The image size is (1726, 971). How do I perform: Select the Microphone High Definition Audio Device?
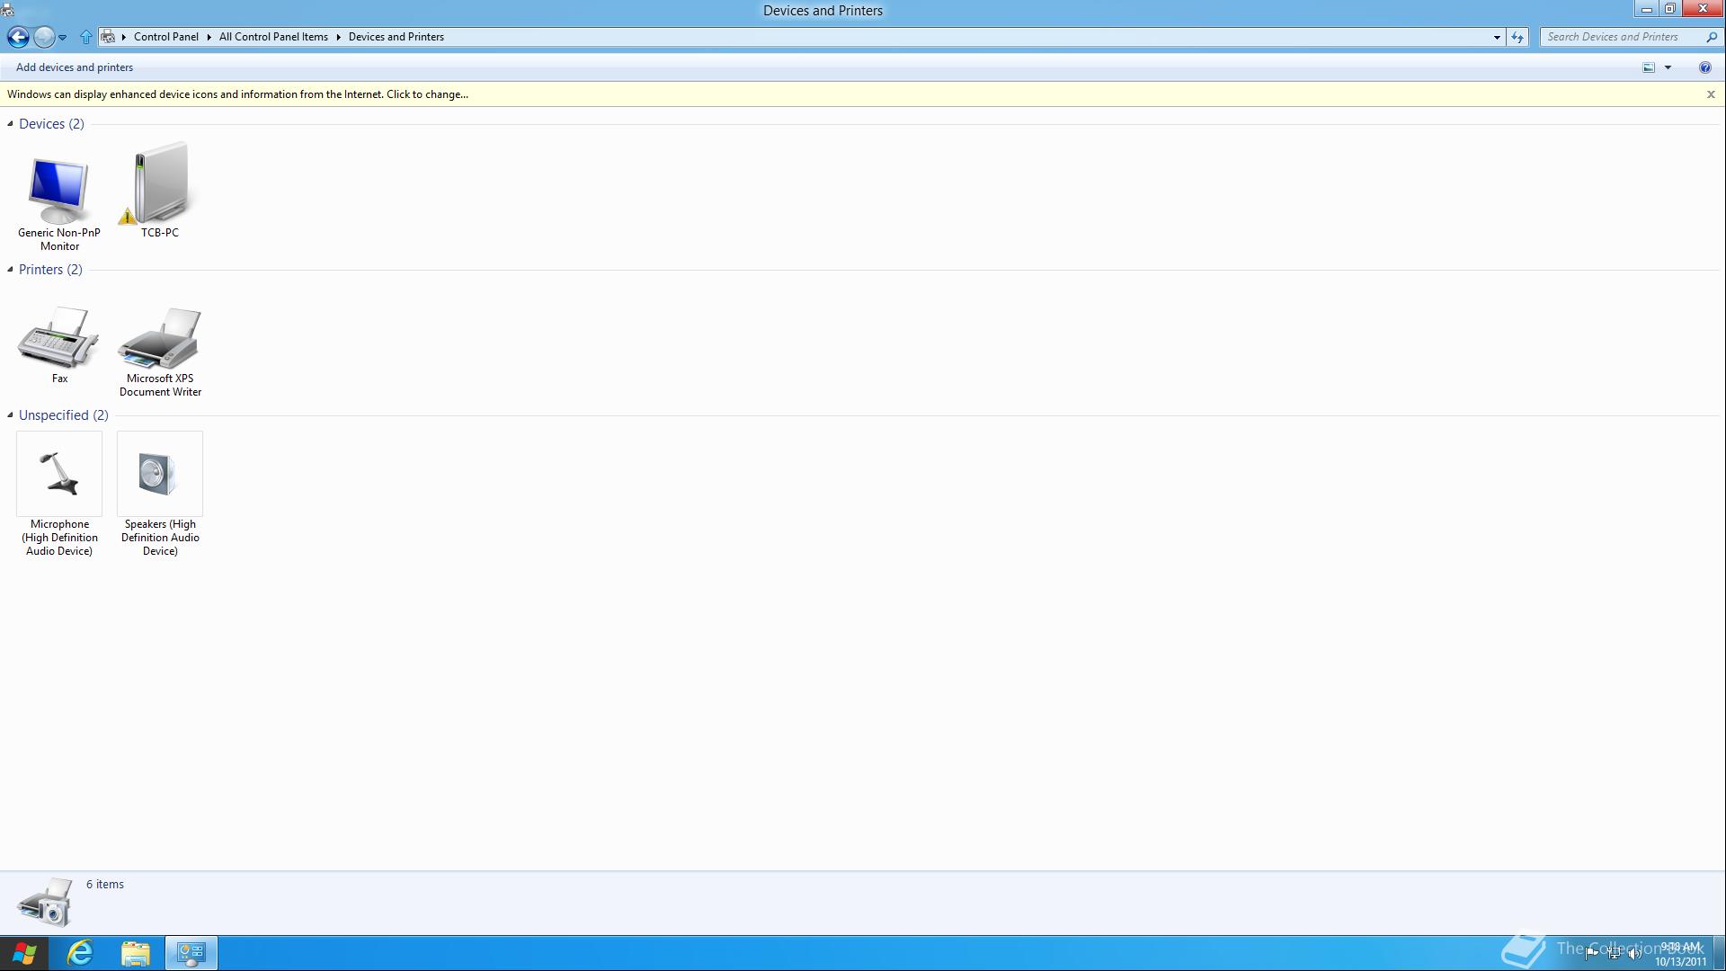click(x=59, y=475)
